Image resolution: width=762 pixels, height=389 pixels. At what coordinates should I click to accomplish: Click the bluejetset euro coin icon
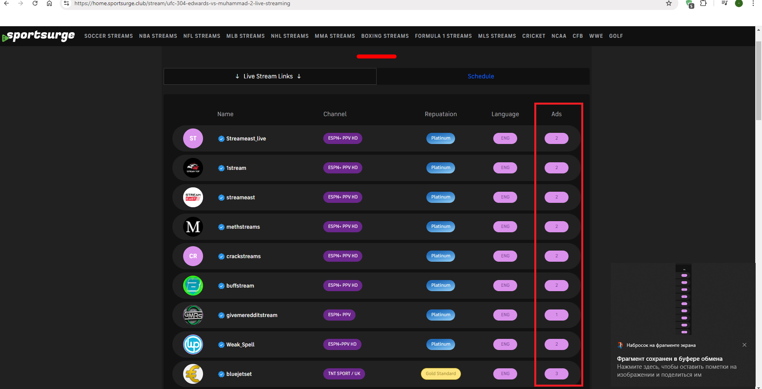pyautogui.click(x=193, y=374)
